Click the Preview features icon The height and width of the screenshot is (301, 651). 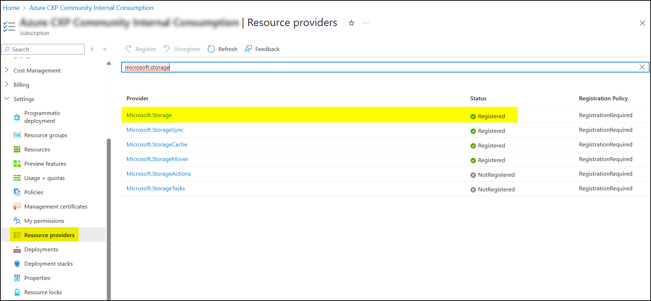pos(17,164)
